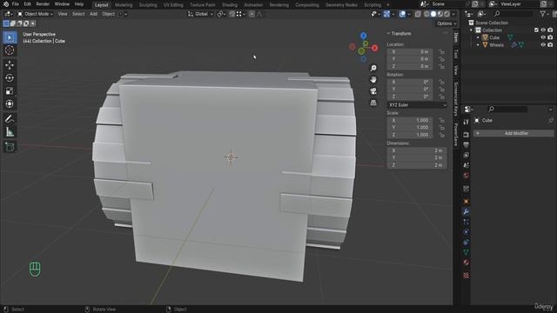Expand the Cube object in outliner
557x313 pixels.
[x=478, y=37]
